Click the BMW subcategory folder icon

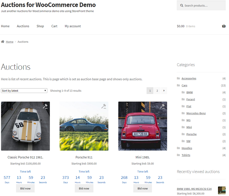point(183,92)
